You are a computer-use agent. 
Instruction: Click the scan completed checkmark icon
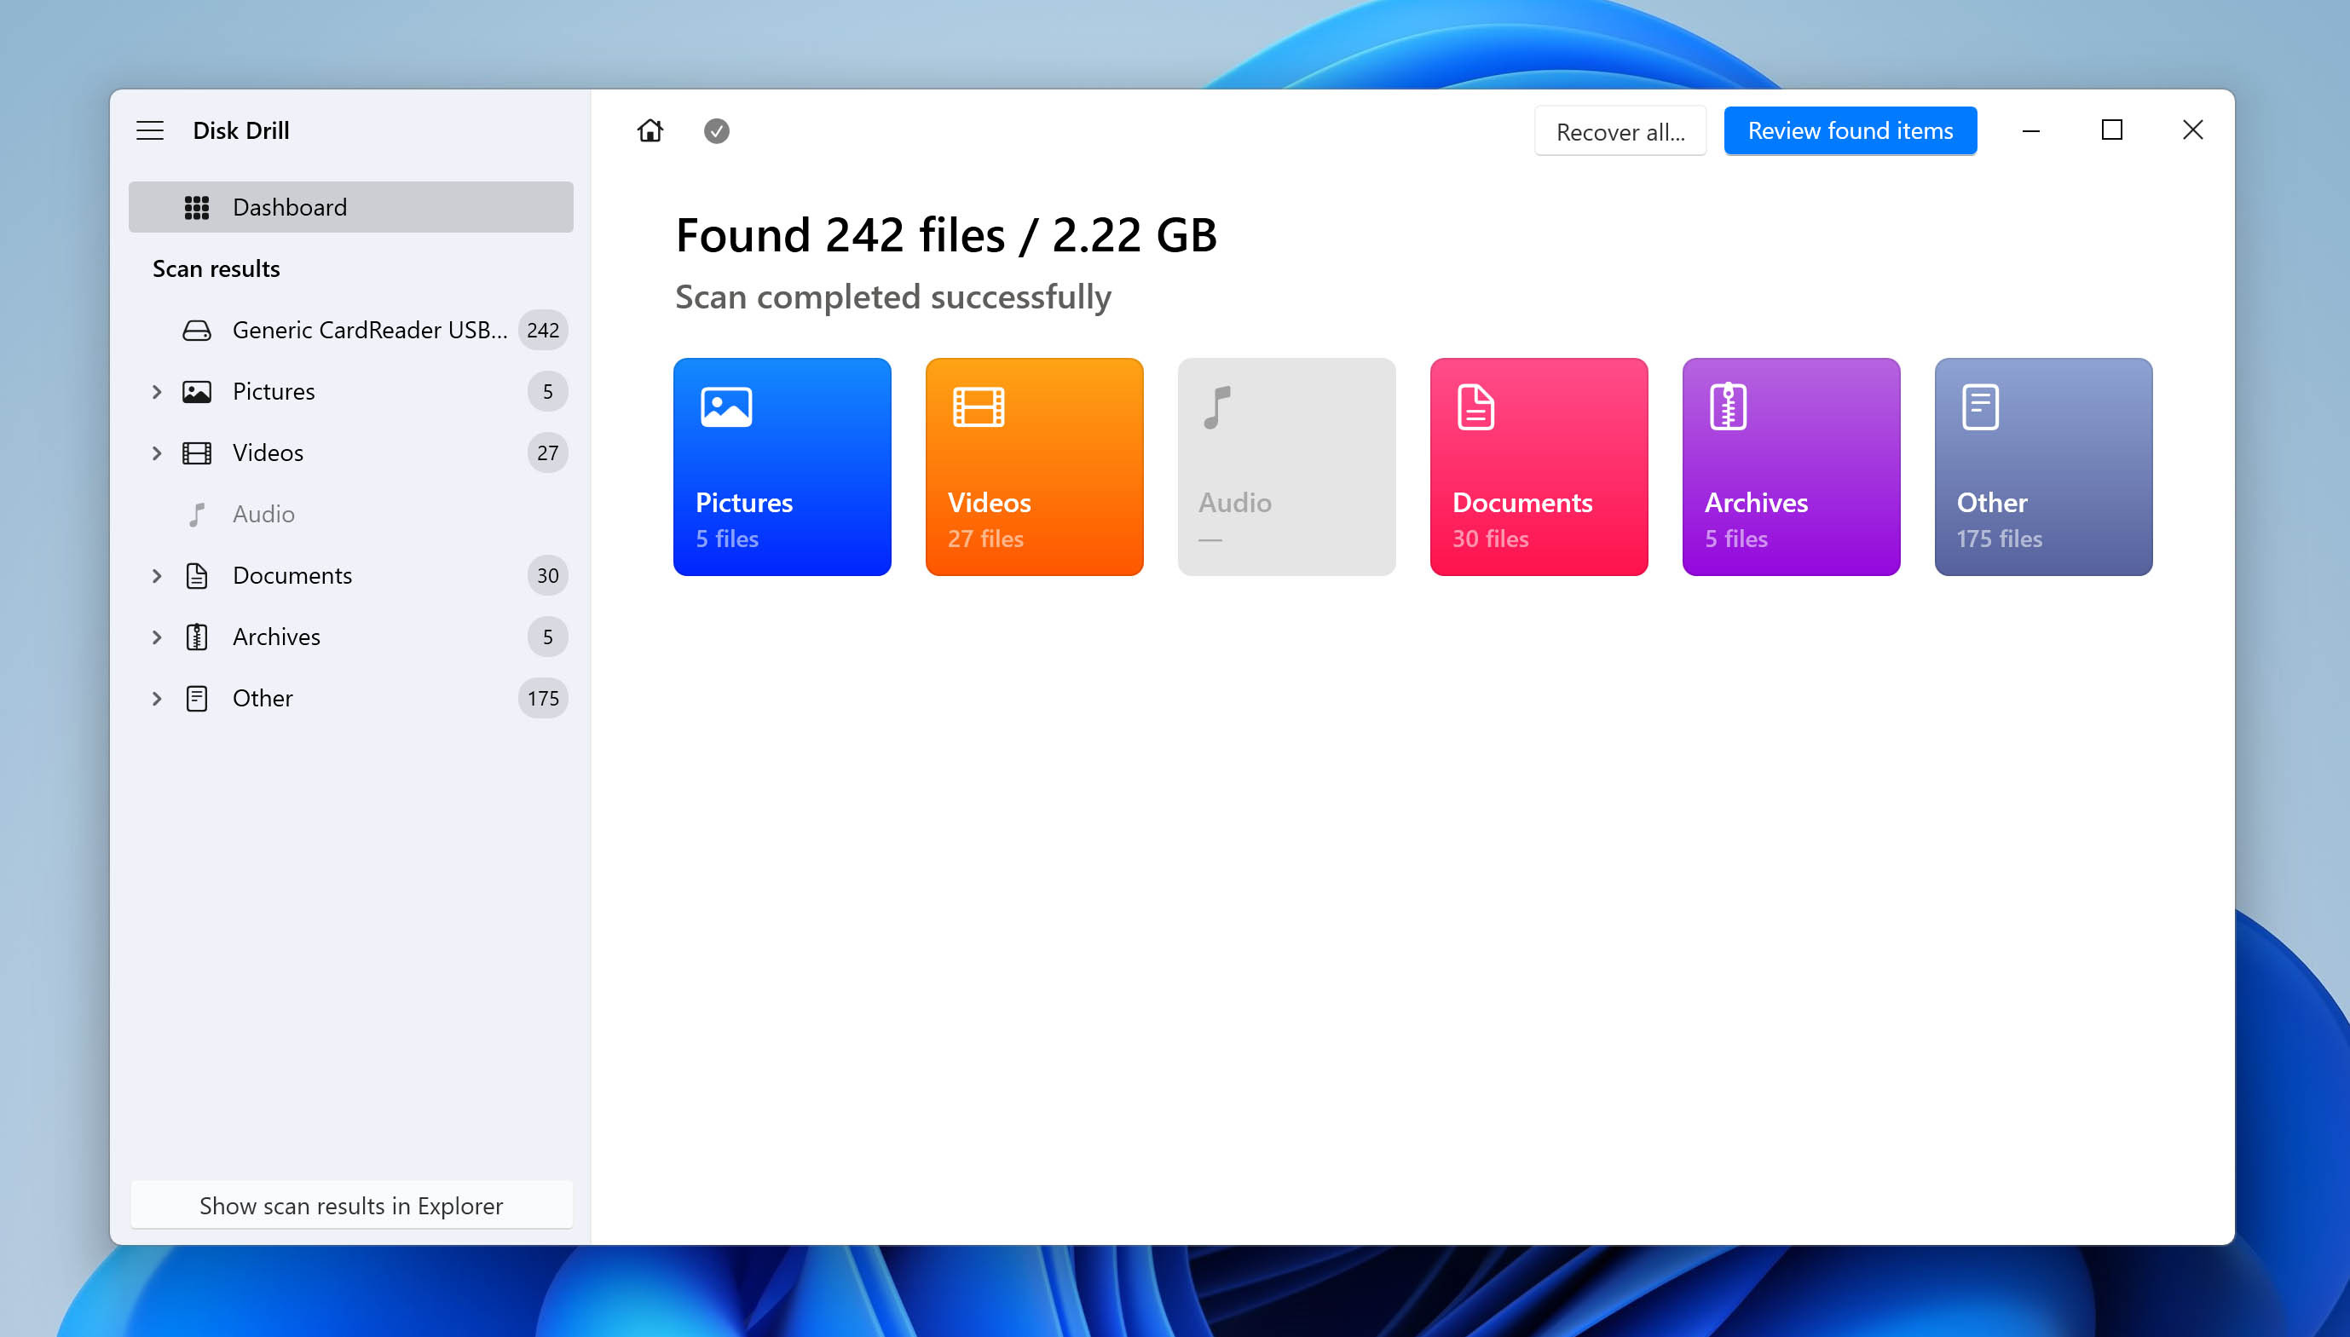coord(716,131)
